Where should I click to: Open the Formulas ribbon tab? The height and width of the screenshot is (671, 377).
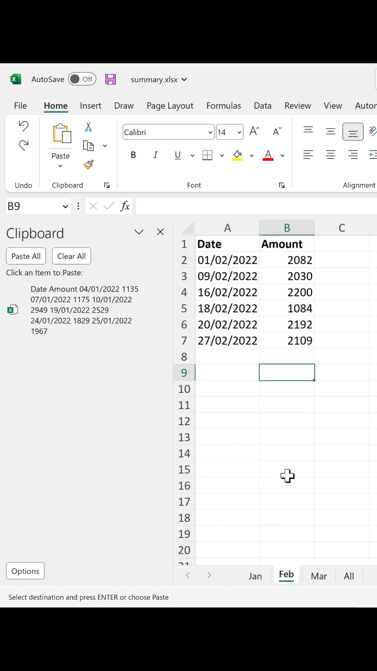[223, 106]
